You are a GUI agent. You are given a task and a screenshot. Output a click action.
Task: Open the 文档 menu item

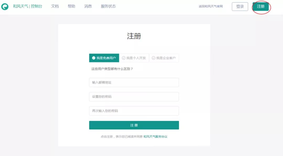click(x=55, y=6)
